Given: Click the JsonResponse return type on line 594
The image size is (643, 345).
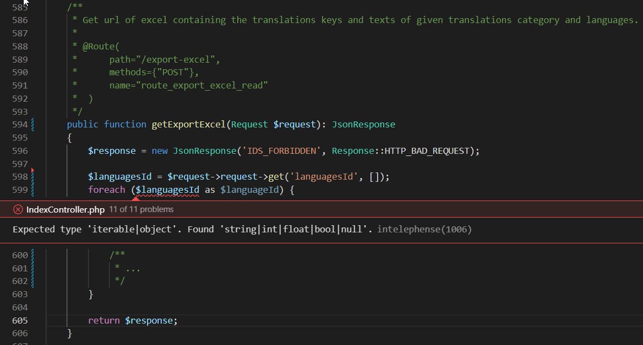Looking at the screenshot, I should click(363, 124).
